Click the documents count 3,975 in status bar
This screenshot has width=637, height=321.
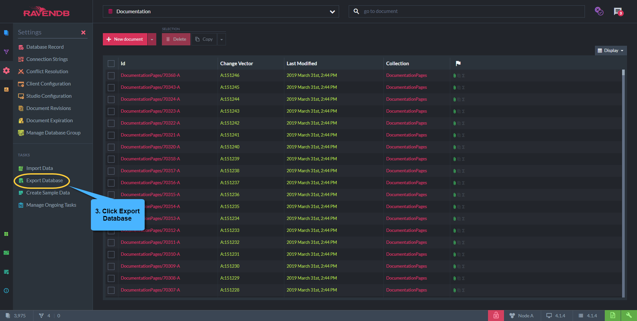[x=16, y=315]
